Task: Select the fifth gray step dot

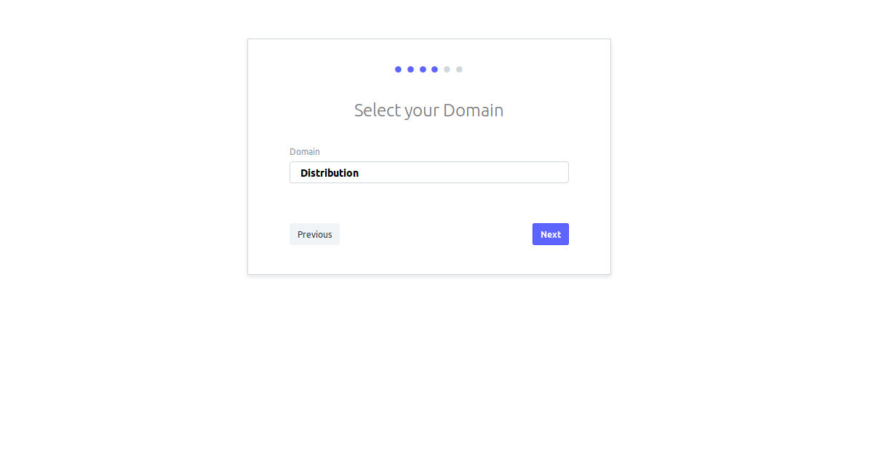Action: coord(447,70)
